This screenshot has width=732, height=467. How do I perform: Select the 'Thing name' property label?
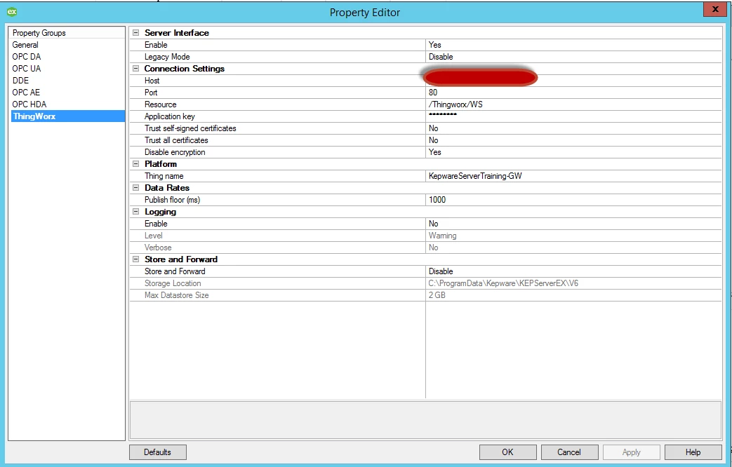tap(164, 176)
